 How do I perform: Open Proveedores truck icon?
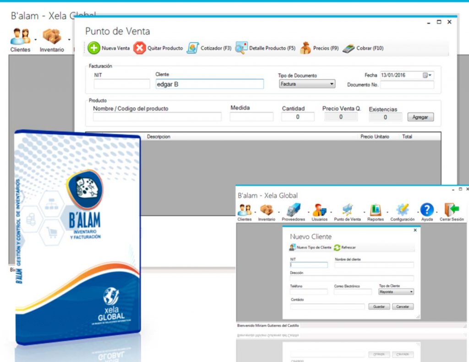(x=294, y=210)
